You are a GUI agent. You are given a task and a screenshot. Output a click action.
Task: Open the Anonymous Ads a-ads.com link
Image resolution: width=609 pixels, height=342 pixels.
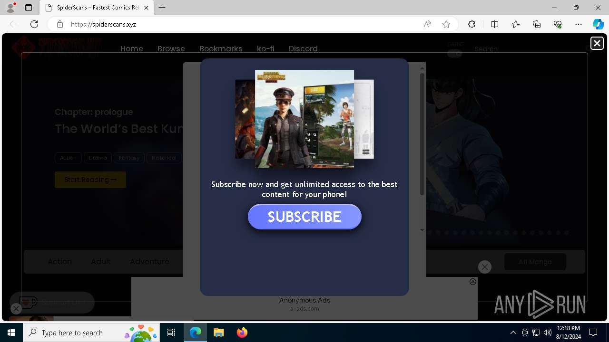point(304,304)
